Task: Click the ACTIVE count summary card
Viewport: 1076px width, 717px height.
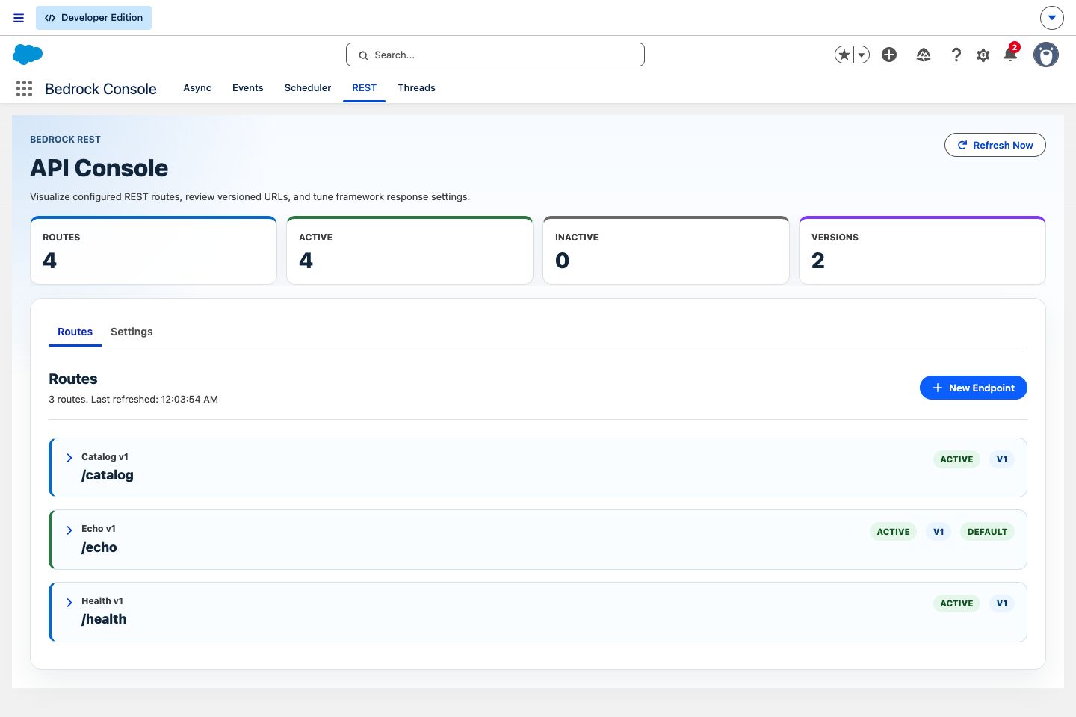Action: point(409,250)
